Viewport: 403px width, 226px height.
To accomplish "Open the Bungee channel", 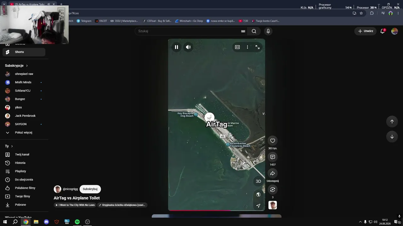I will click(24, 99).
